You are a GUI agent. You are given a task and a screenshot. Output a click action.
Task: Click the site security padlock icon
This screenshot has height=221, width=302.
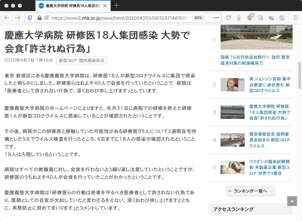tap(40, 18)
